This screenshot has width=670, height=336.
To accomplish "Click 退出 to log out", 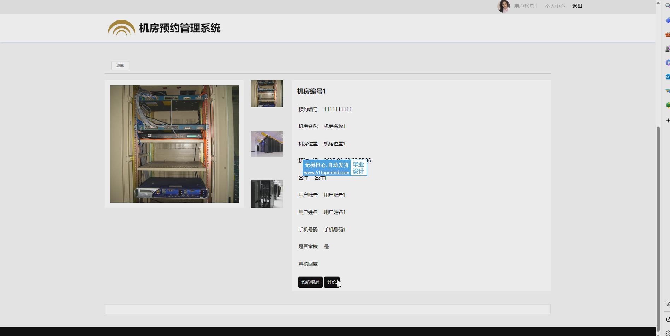I will (x=577, y=6).
